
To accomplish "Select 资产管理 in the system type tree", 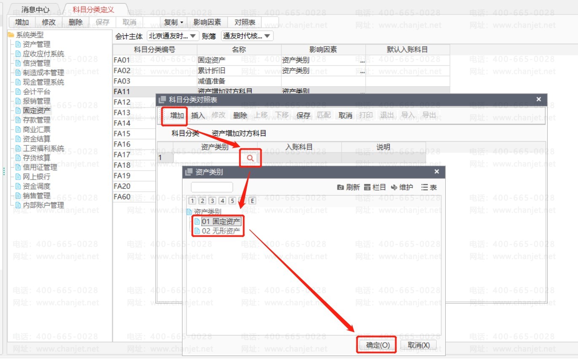I will pos(36,44).
